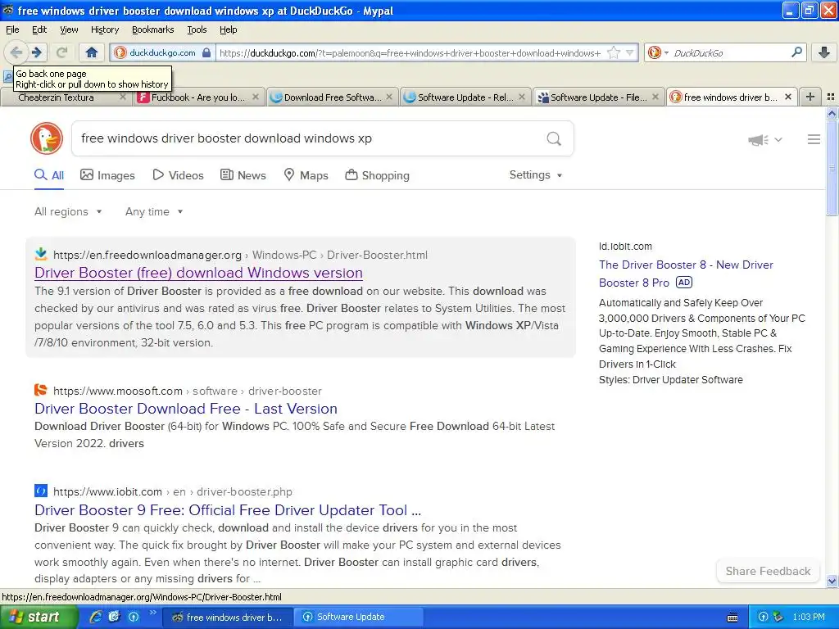Click the search bar magnifier icon
This screenshot has height=629, width=839.
coord(796,52)
